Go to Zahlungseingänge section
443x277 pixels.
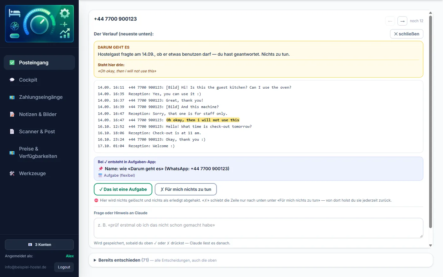click(39, 97)
